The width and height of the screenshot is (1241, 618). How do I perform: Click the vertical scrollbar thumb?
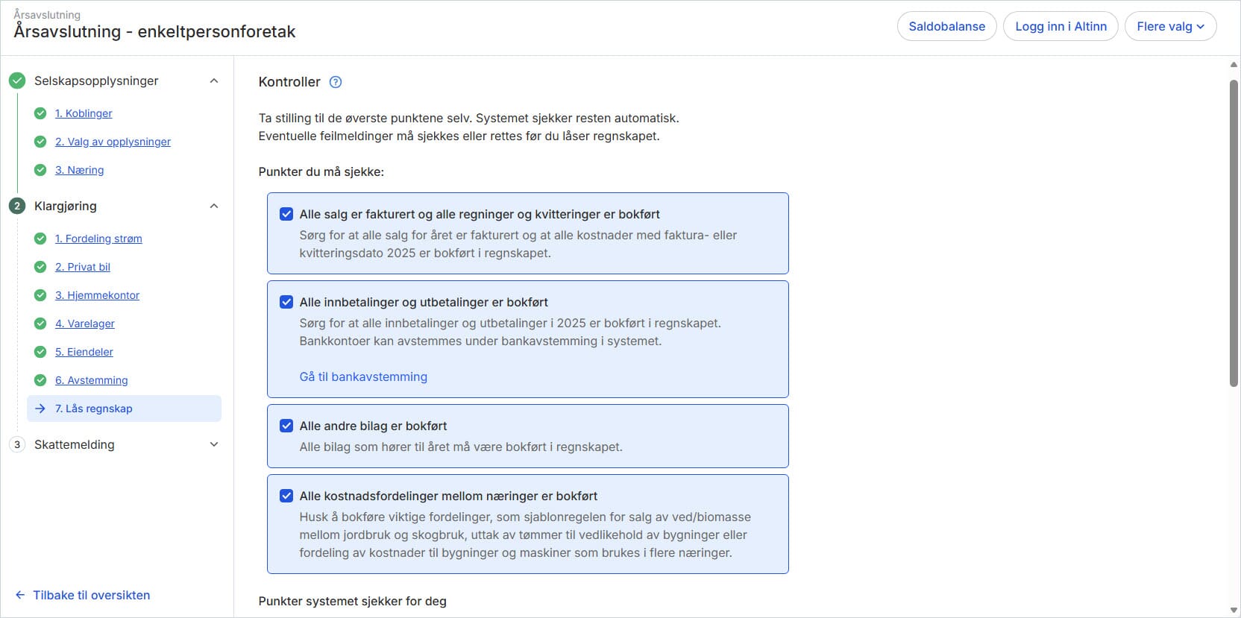point(1234,231)
